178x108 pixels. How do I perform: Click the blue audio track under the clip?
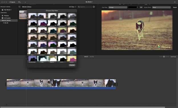tap(61, 88)
